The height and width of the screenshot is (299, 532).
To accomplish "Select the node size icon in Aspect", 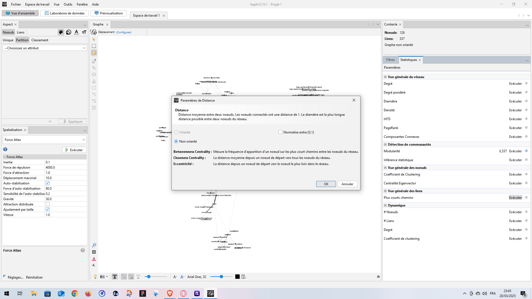I will [x=69, y=32].
